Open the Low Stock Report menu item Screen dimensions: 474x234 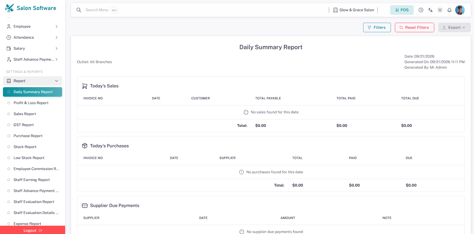(x=33, y=158)
